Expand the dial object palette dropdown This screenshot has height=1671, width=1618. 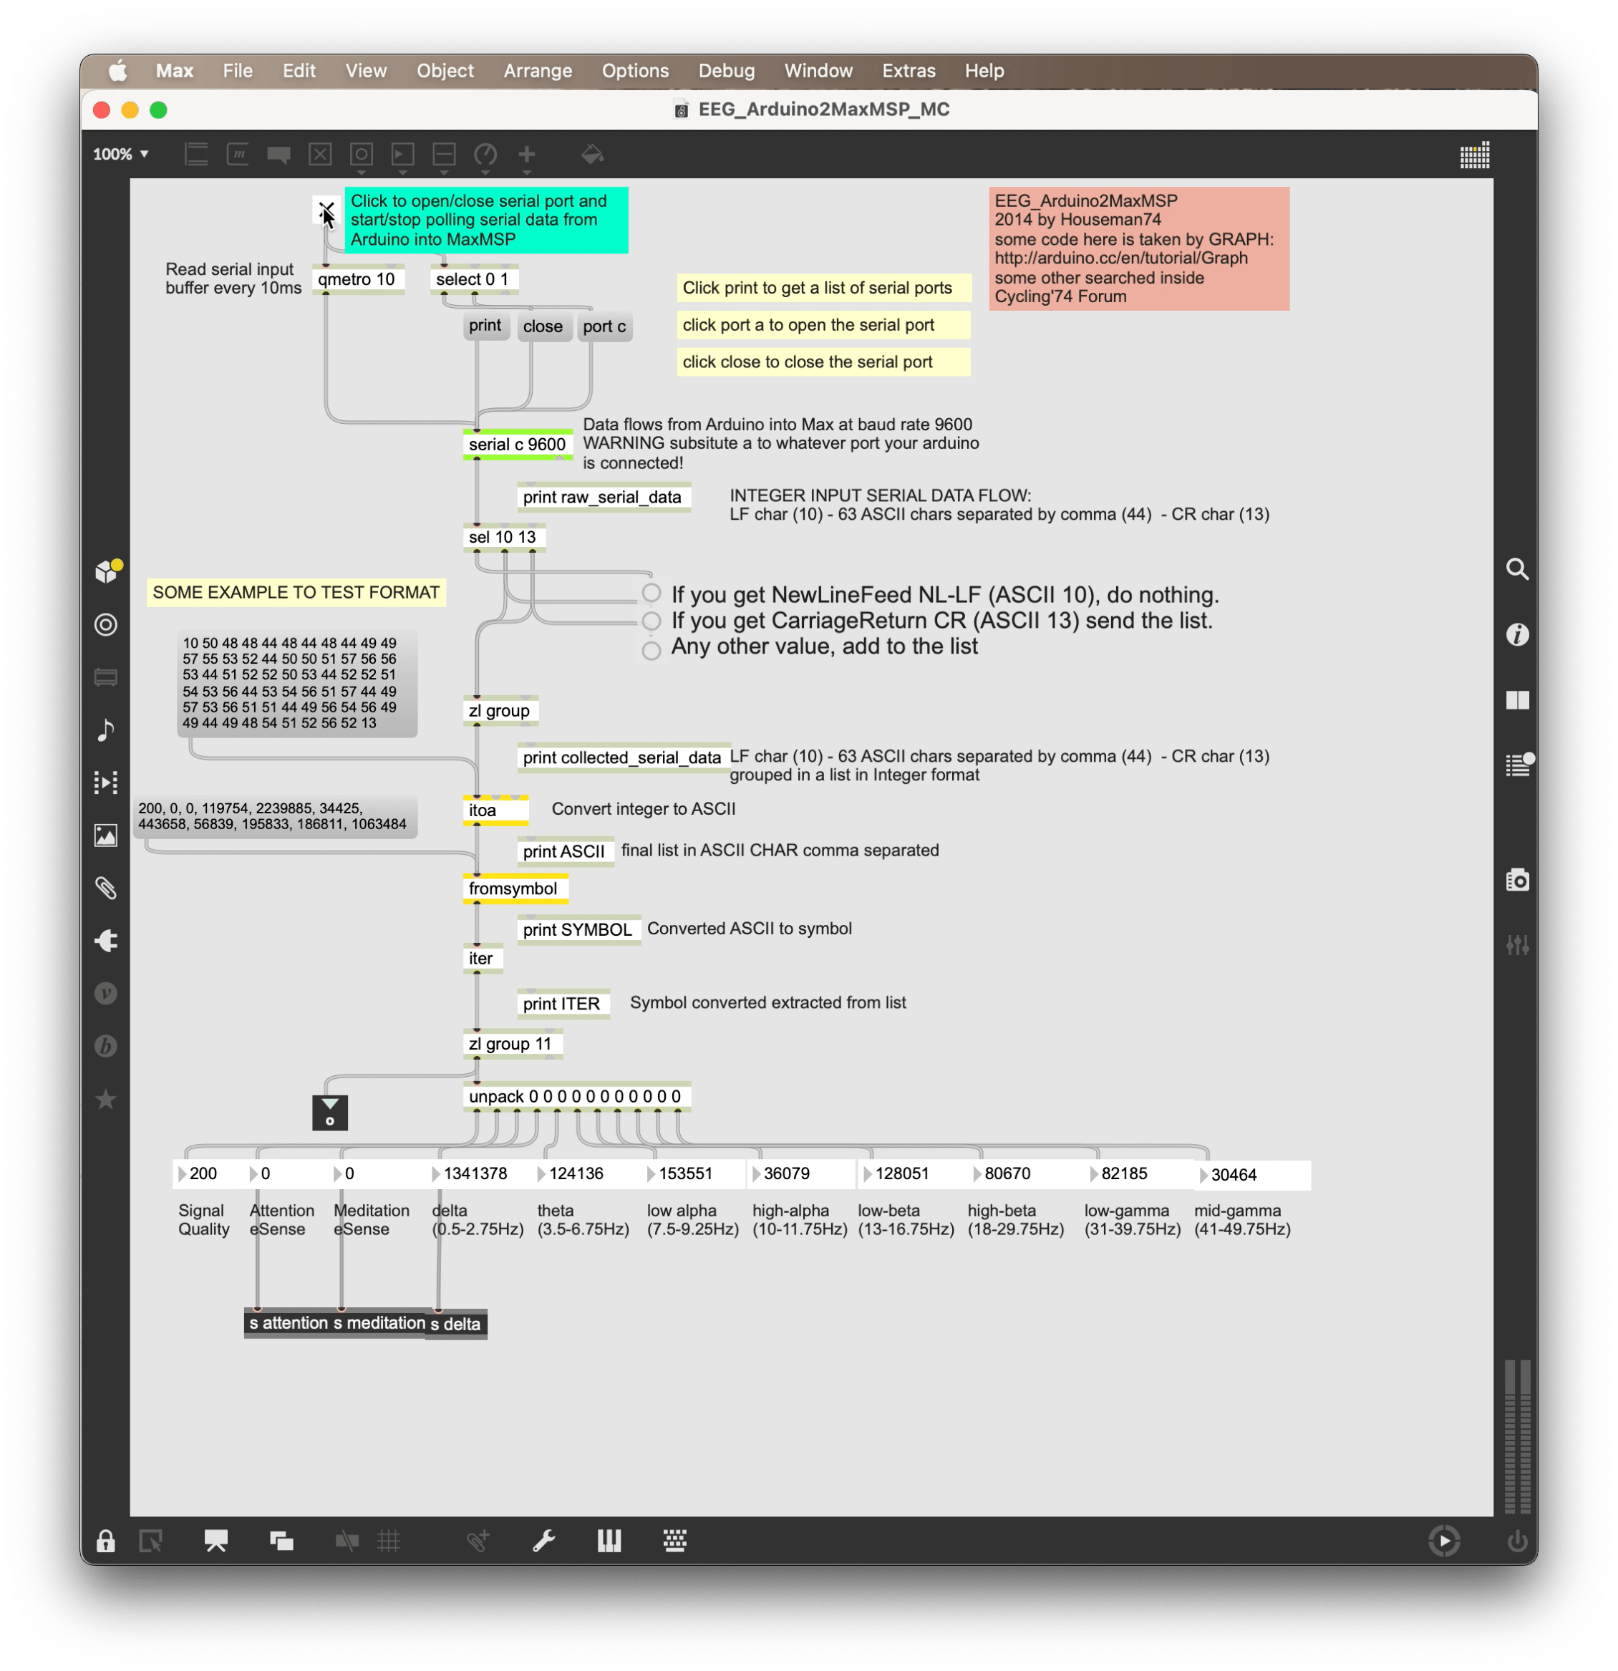click(x=485, y=155)
